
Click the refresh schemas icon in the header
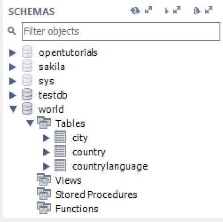point(135,11)
